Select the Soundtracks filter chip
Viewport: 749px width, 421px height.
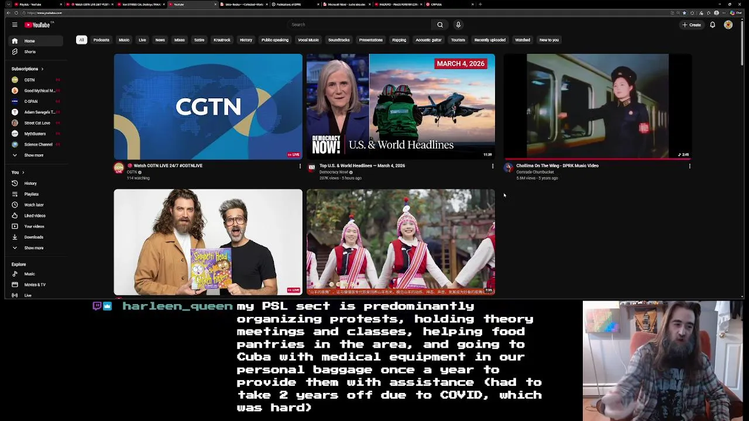point(339,40)
